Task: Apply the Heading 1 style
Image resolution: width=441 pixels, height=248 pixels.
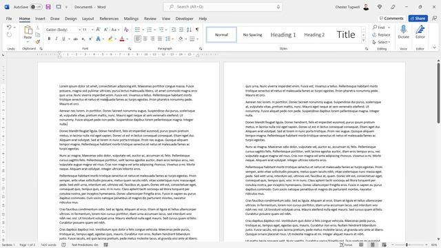Action: coord(283,35)
